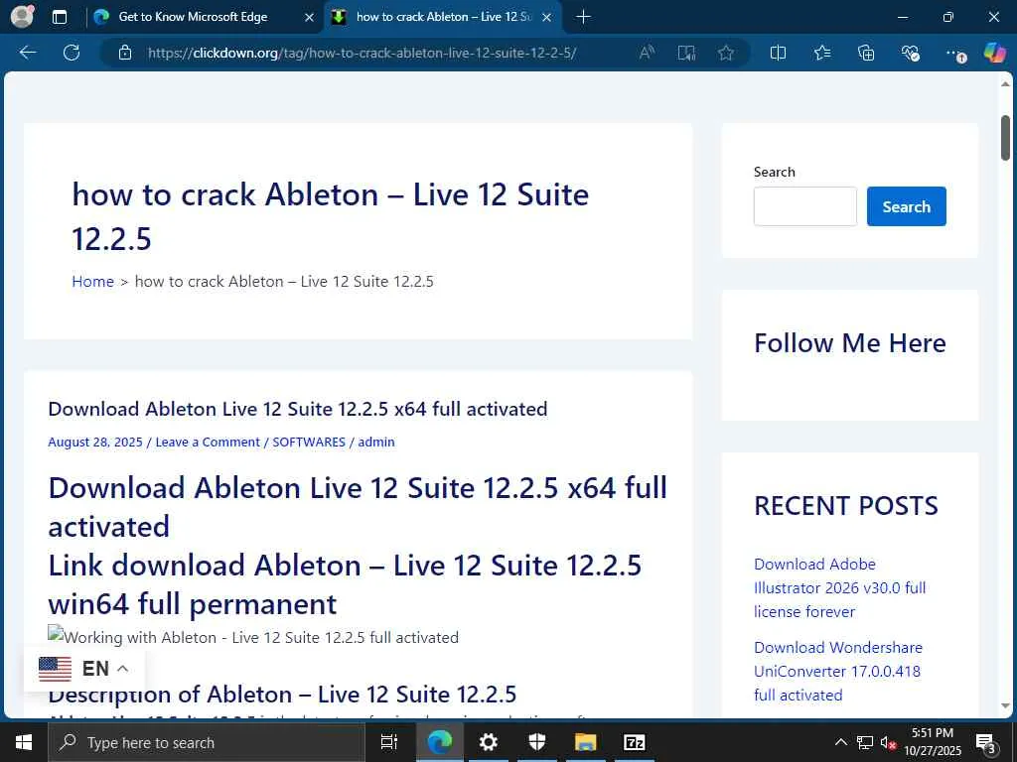Open Settings gear in the taskbar
Viewport: 1017px width, 762px height.
(x=488, y=742)
